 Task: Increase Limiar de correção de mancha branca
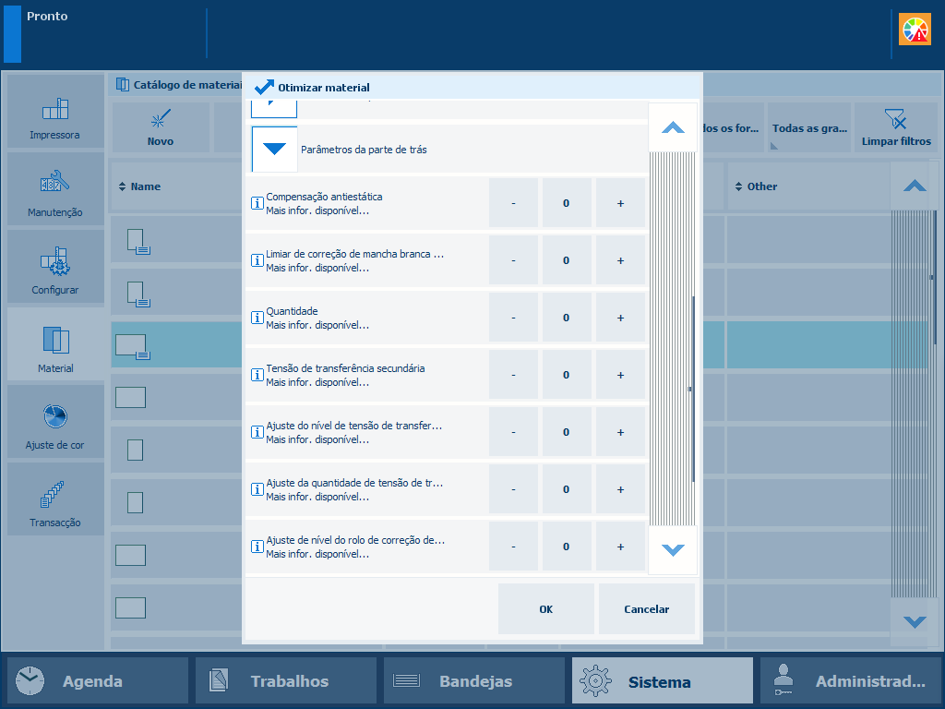tap(620, 260)
